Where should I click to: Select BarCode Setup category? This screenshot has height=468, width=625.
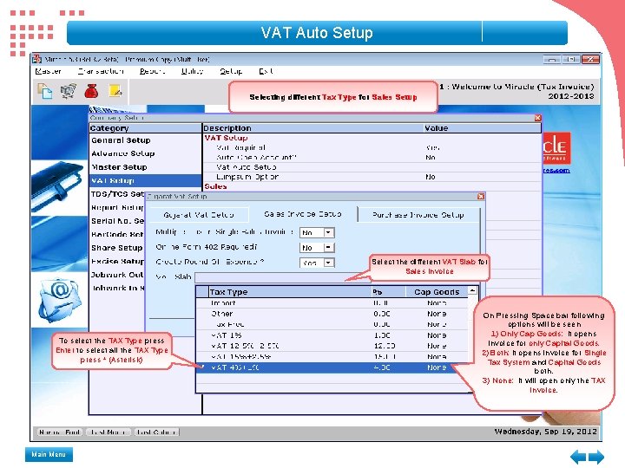(117, 234)
